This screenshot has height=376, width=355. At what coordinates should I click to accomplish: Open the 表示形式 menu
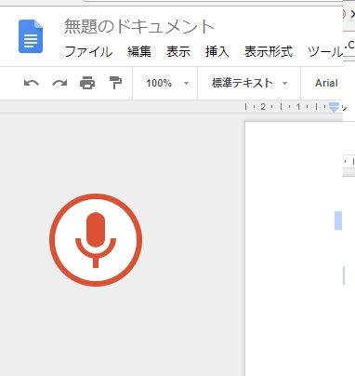(269, 51)
